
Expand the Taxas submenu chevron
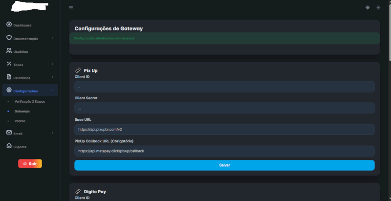[x=52, y=65]
